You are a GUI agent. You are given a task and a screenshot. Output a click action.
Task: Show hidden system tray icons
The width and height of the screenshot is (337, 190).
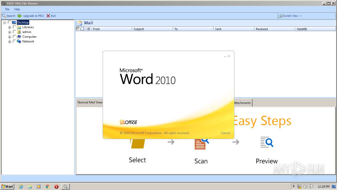(294, 186)
